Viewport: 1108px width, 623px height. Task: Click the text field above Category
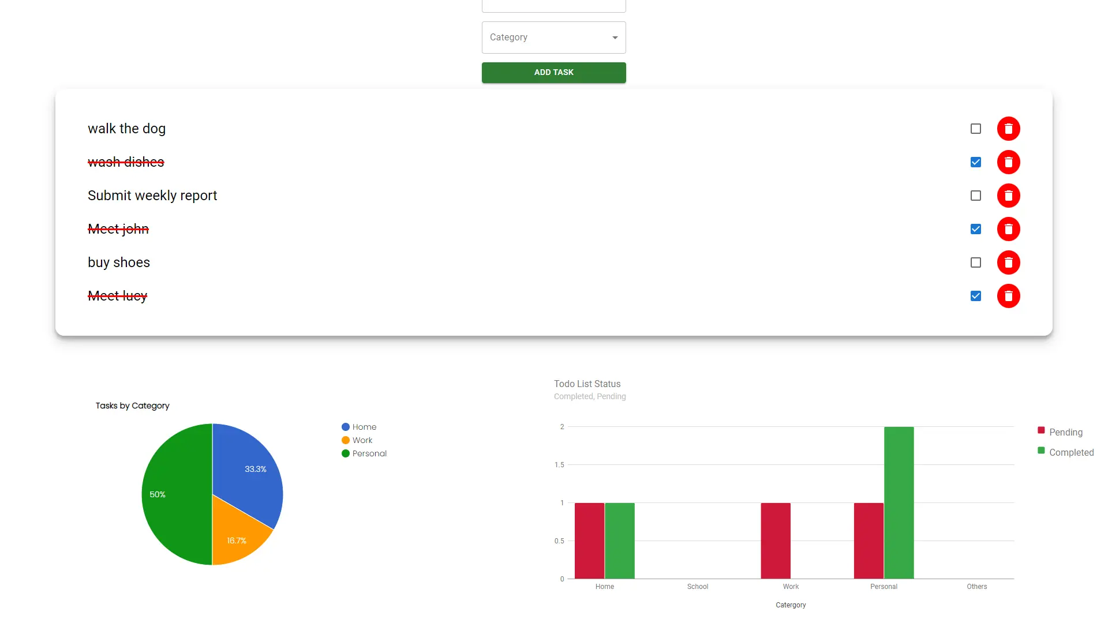point(553,6)
